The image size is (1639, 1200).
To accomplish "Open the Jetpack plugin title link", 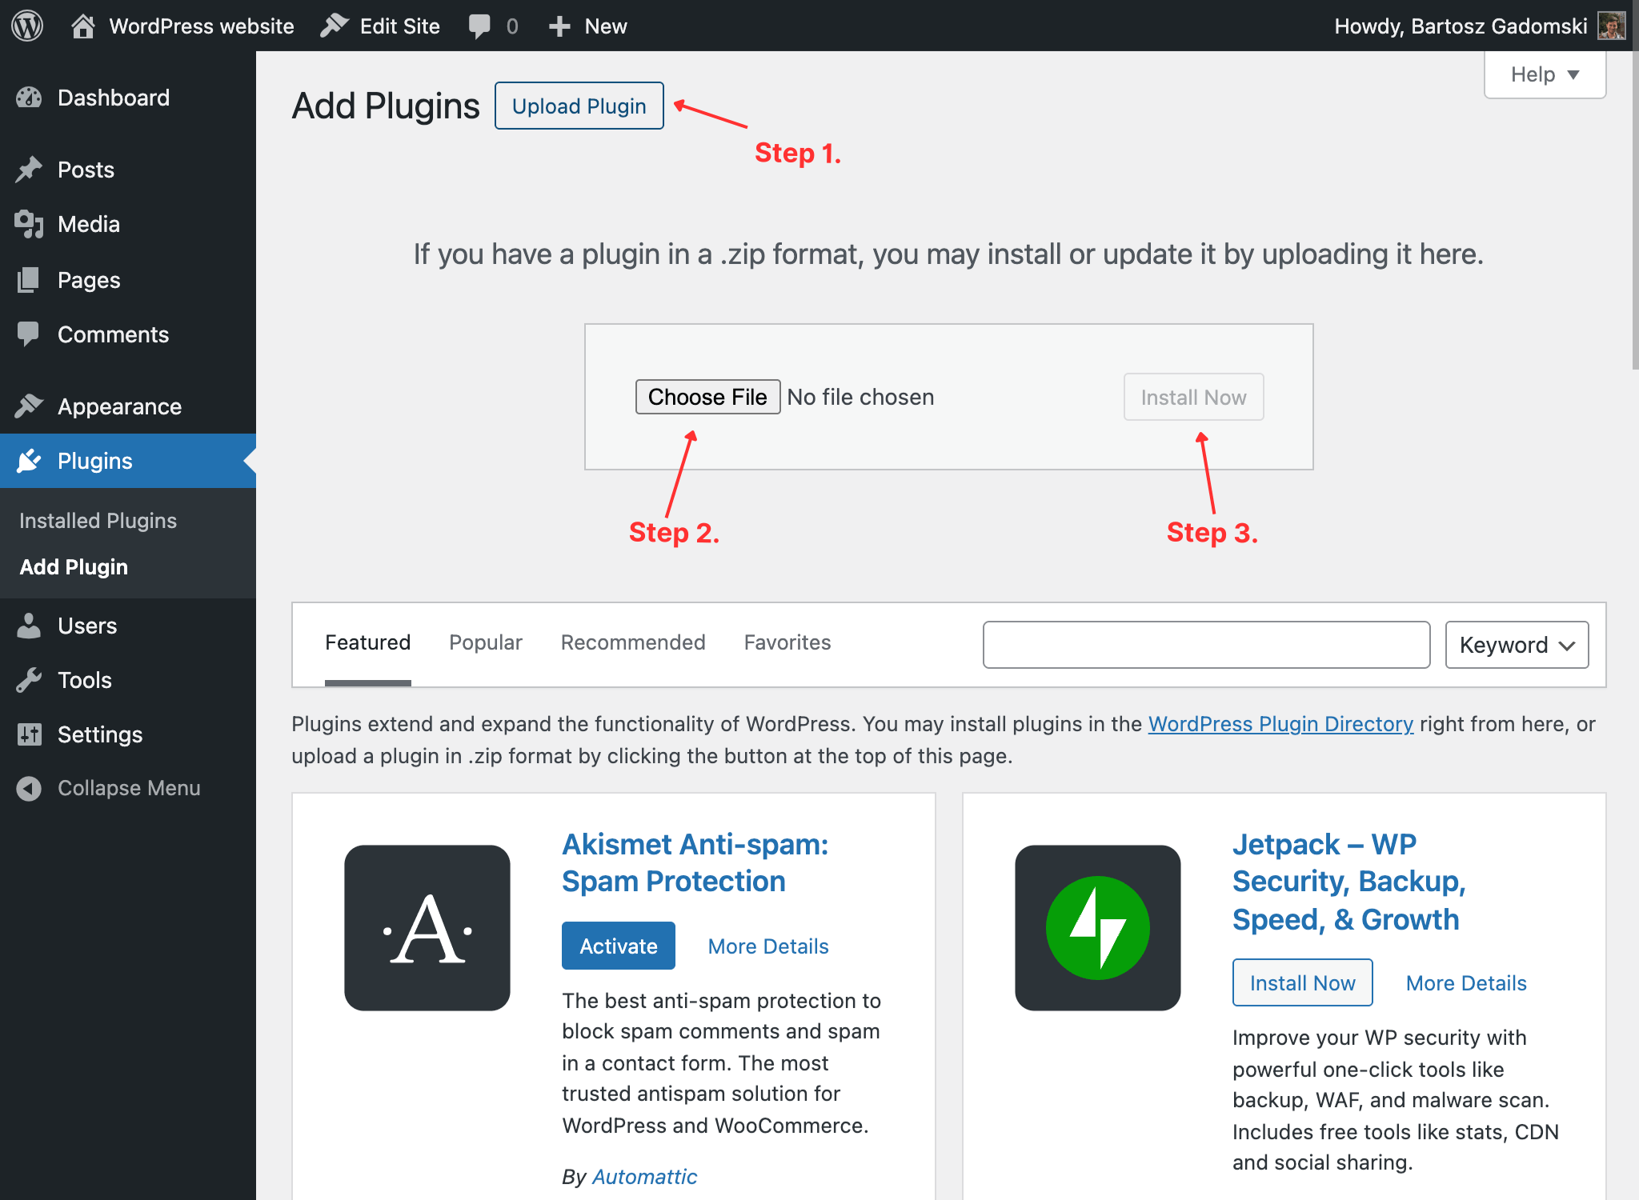I will pyautogui.click(x=1348, y=882).
